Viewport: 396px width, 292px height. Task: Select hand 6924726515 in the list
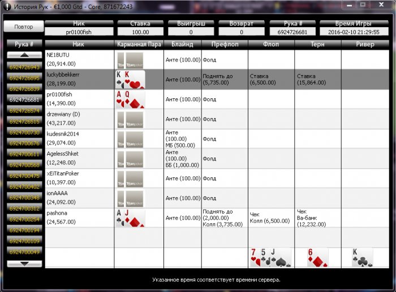coord(24,121)
